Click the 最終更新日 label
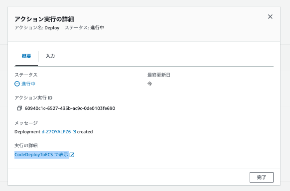Viewport: 290px width, 191px height. coord(159,75)
